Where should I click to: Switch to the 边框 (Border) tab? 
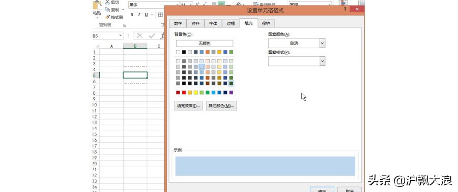click(x=231, y=24)
